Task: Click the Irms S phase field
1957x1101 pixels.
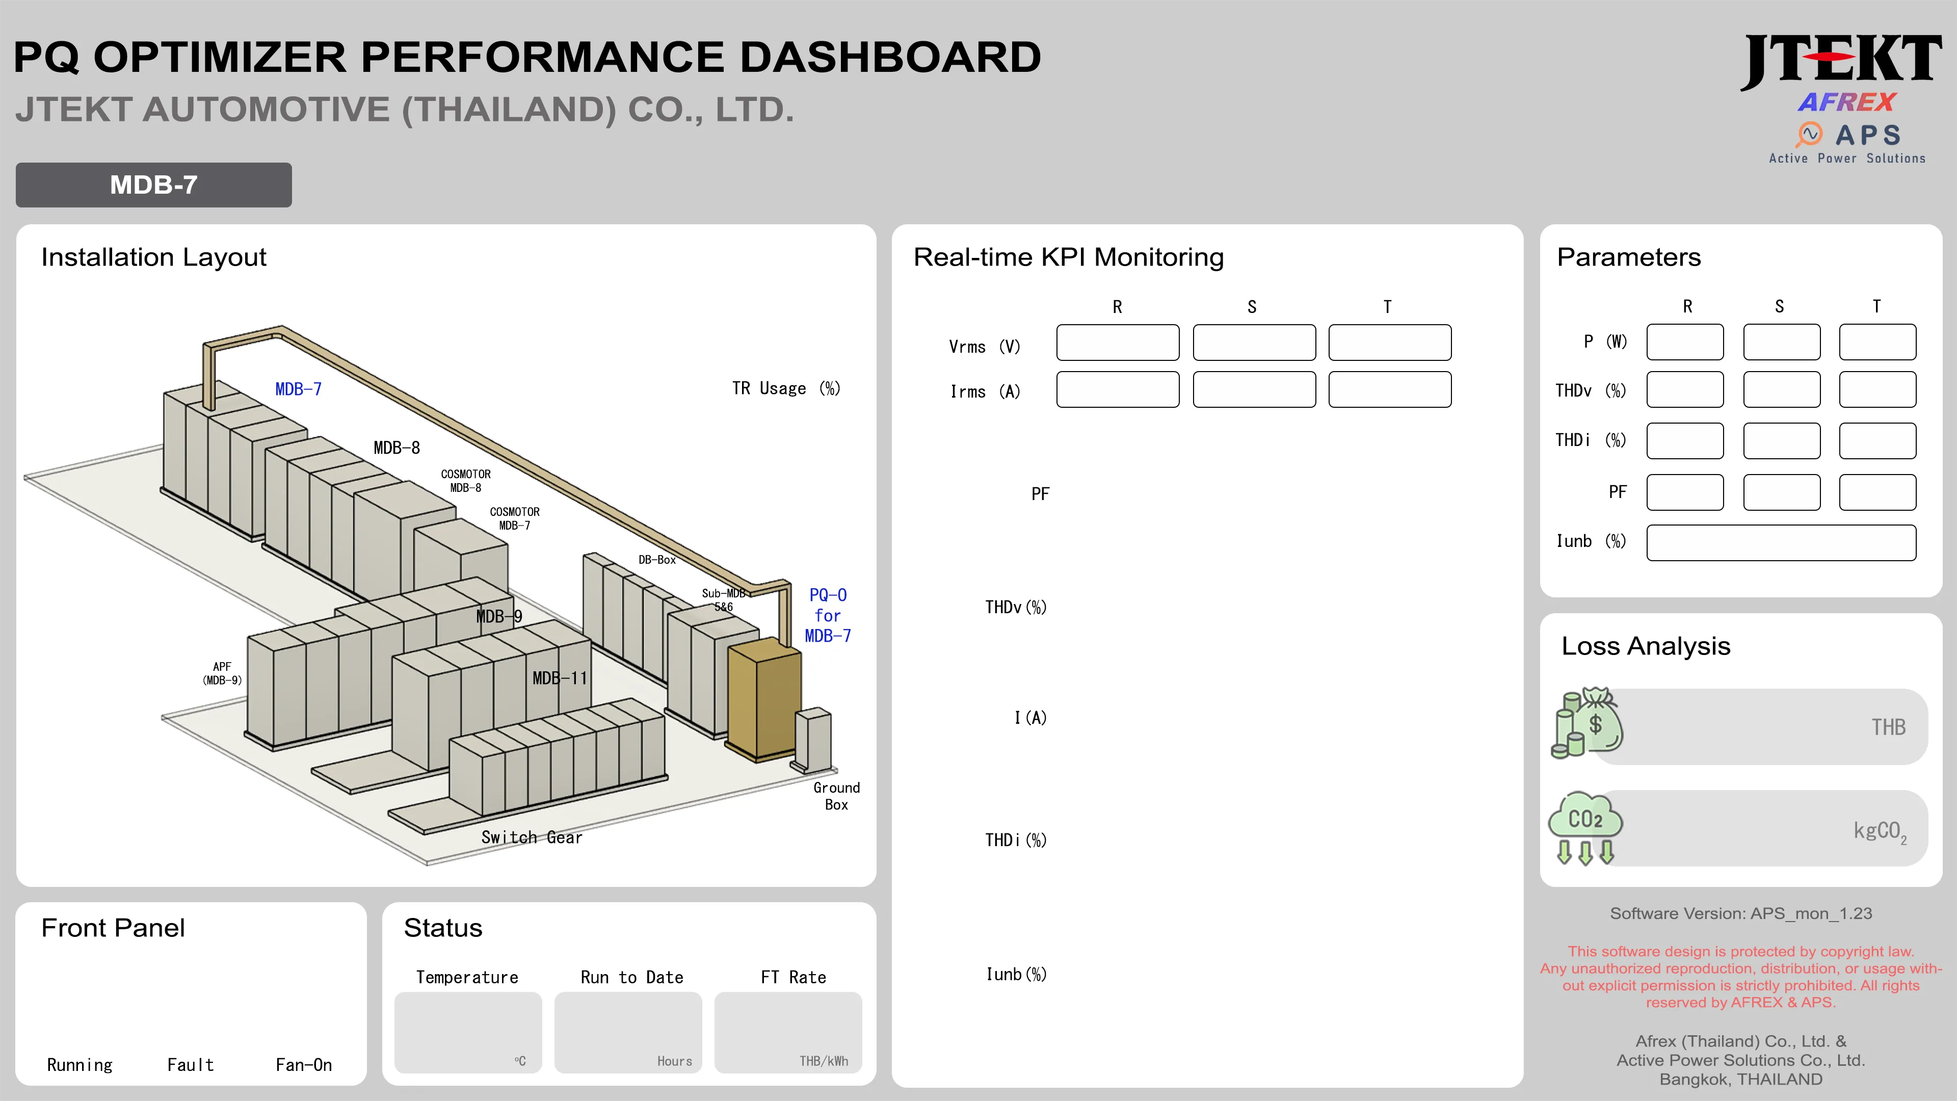Action: pyautogui.click(x=1254, y=390)
